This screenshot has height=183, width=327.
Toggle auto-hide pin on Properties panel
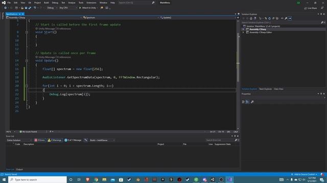321,94
